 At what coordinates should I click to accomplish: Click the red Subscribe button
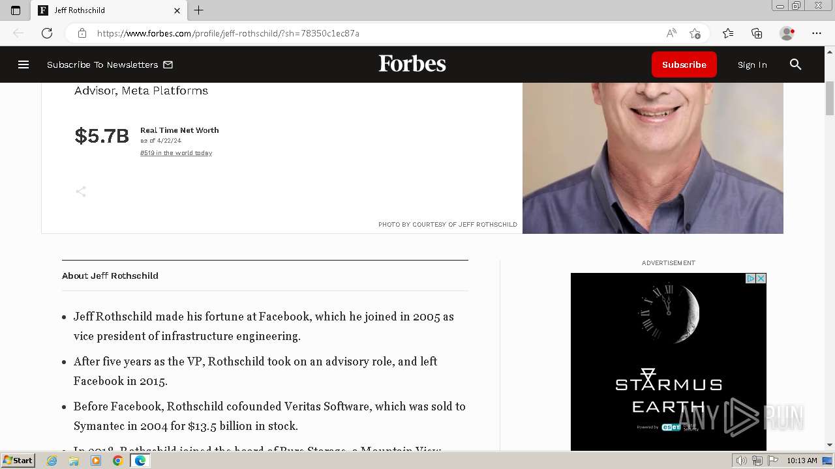684,64
